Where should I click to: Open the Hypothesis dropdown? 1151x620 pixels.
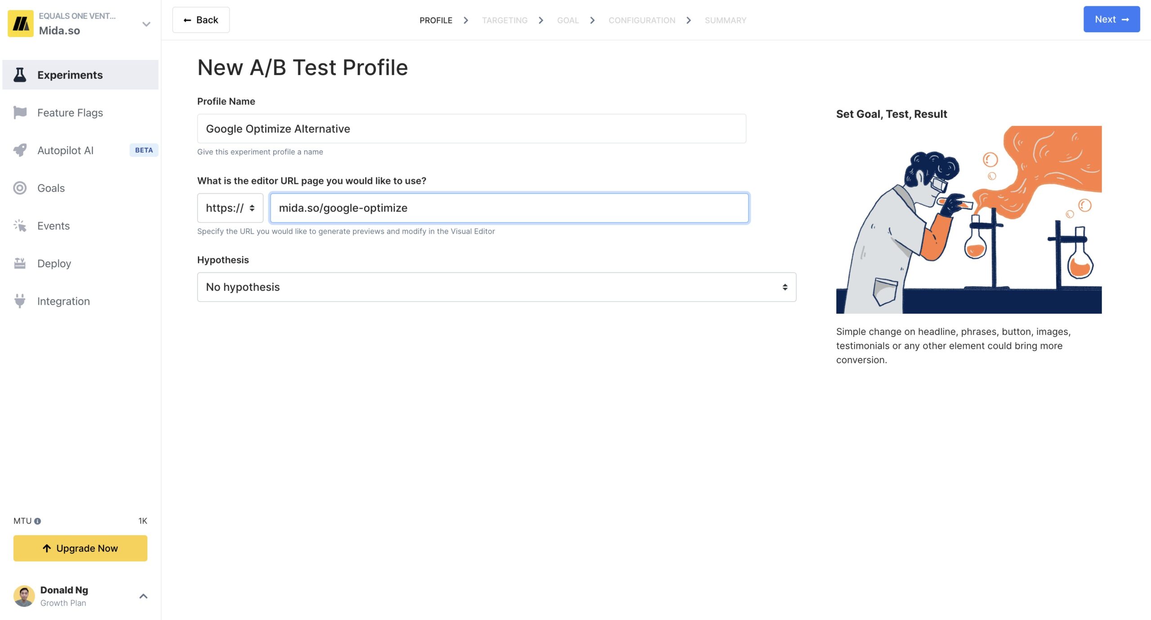[496, 287]
